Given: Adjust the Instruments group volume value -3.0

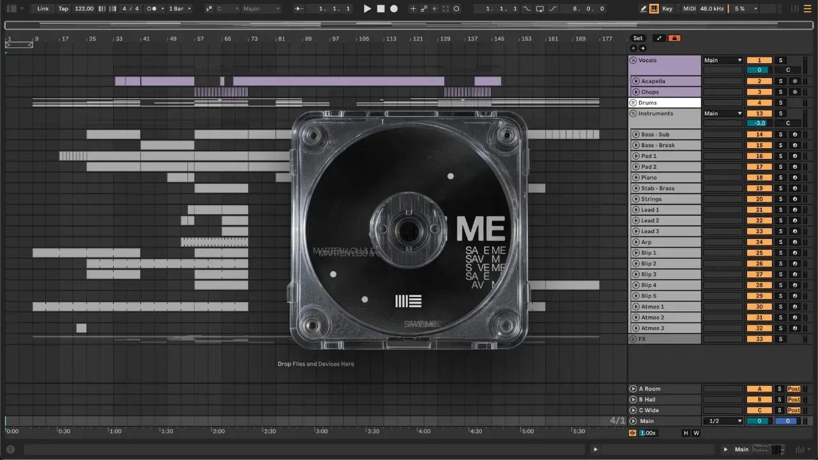Looking at the screenshot, I should click(x=759, y=123).
